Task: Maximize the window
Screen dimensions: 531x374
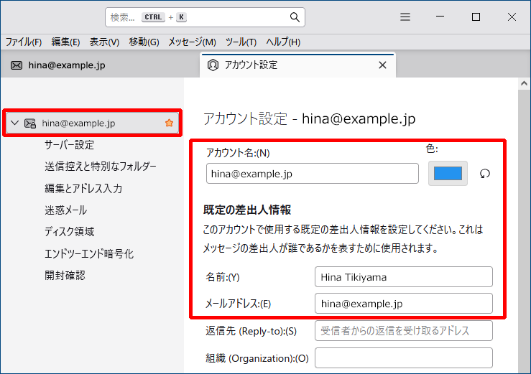Action: [x=476, y=17]
